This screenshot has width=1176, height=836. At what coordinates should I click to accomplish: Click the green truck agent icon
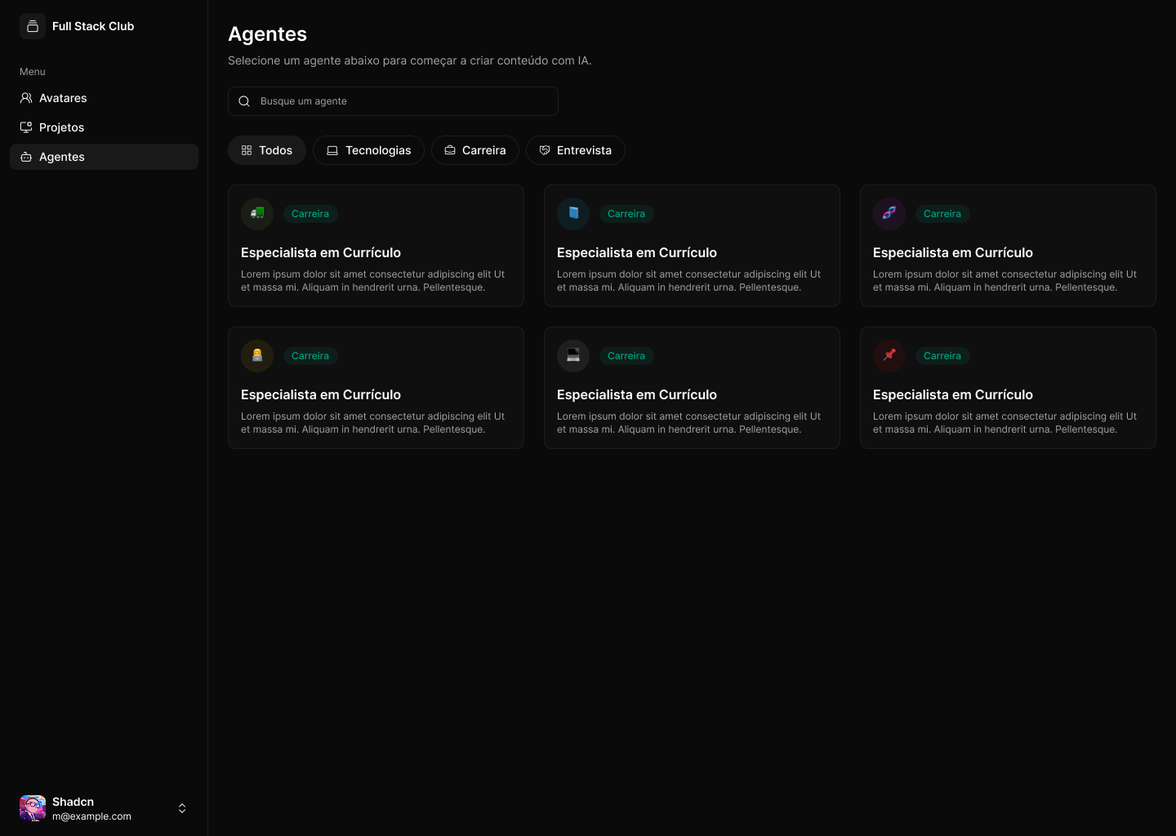pyautogui.click(x=257, y=214)
